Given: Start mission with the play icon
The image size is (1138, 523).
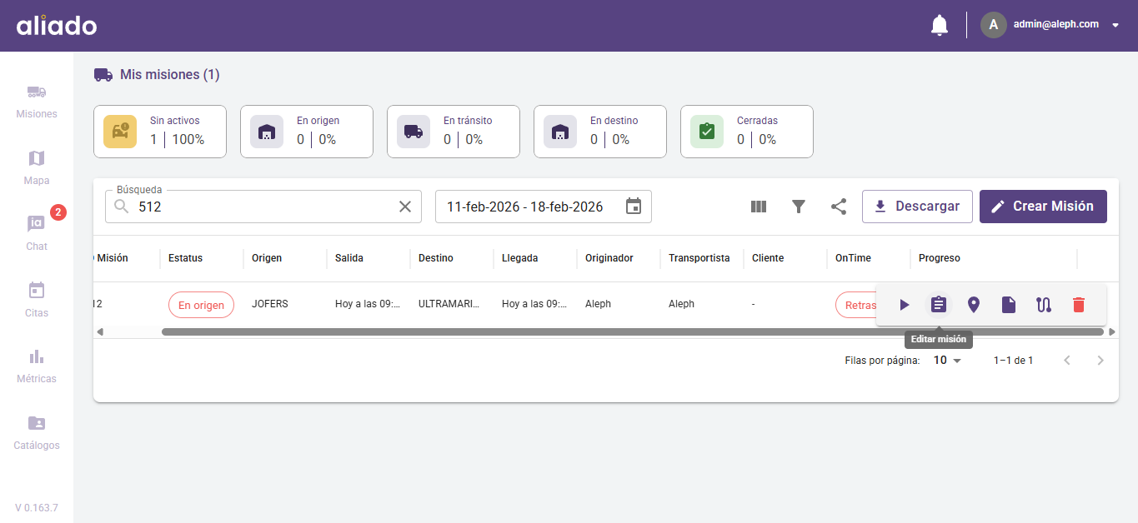Looking at the screenshot, I should 905,305.
